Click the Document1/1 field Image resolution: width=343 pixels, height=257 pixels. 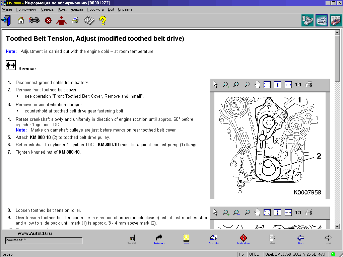point(44,240)
